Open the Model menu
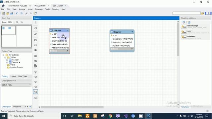Image resolution: width=212 pixels, height=119 pixels. [30, 9]
